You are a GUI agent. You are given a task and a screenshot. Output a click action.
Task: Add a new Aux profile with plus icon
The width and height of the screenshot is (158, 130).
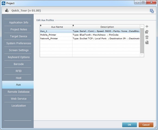147,27
